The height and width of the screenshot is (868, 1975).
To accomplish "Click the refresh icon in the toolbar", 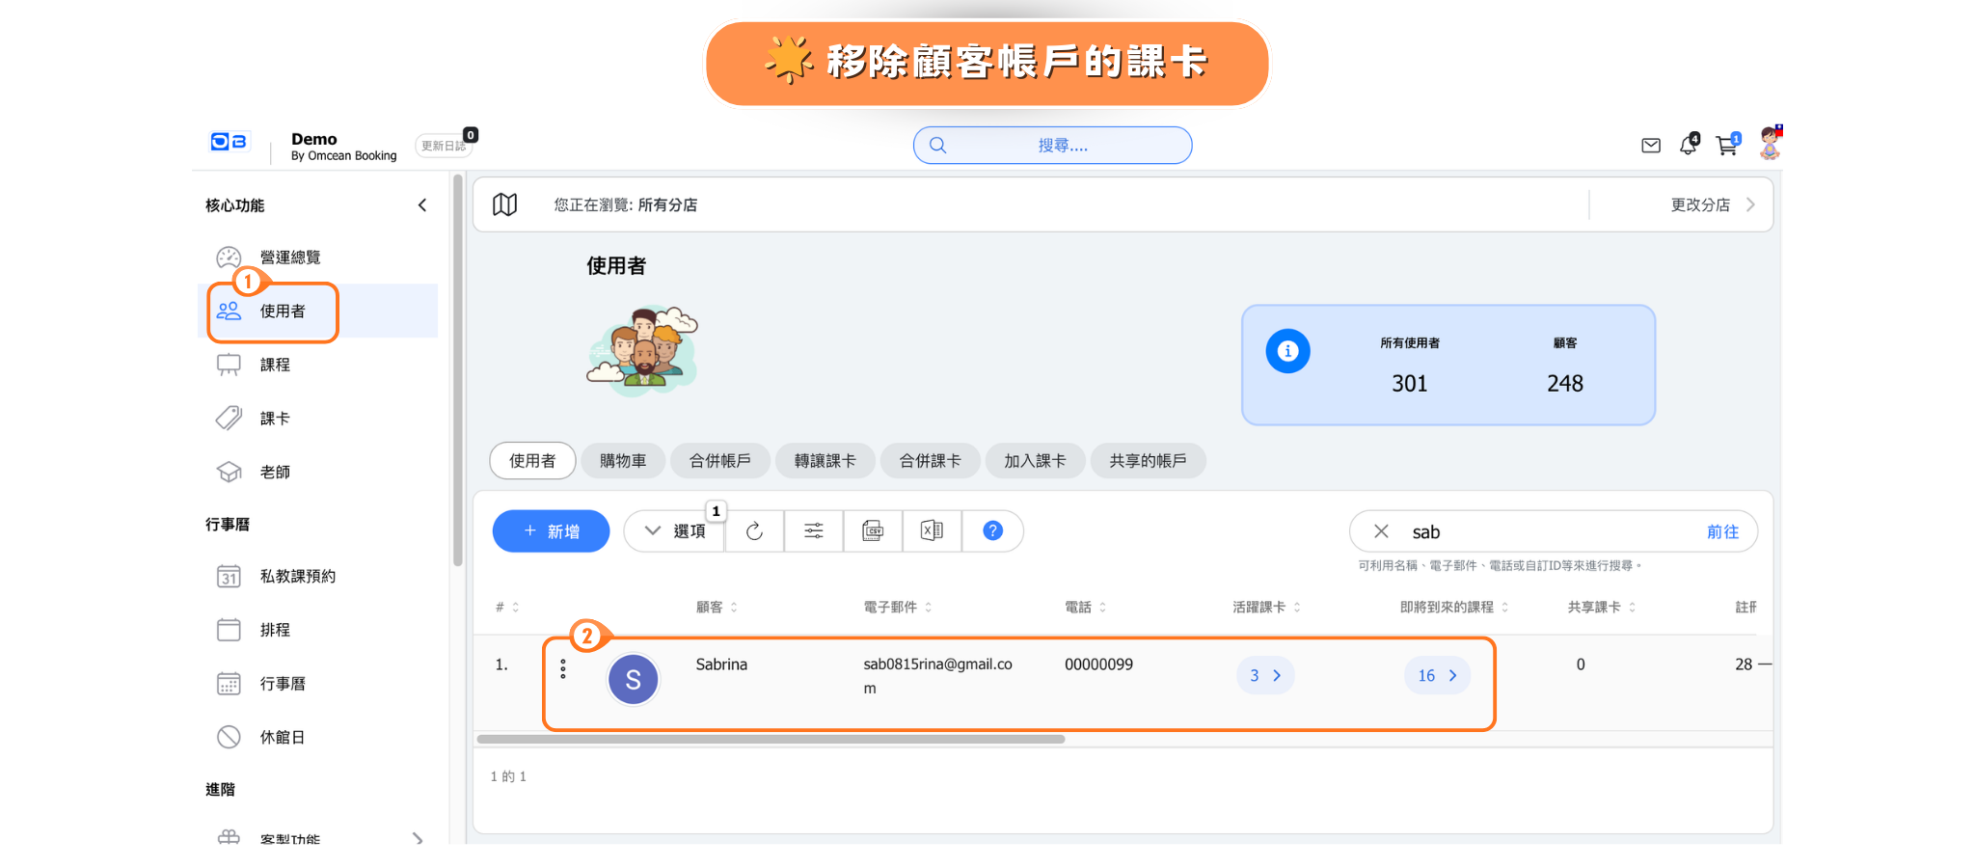I will pos(754,531).
